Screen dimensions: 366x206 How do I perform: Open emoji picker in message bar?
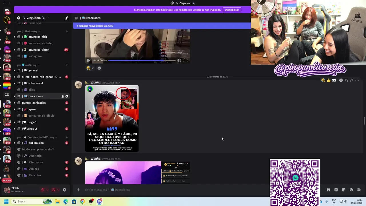tap(351, 190)
